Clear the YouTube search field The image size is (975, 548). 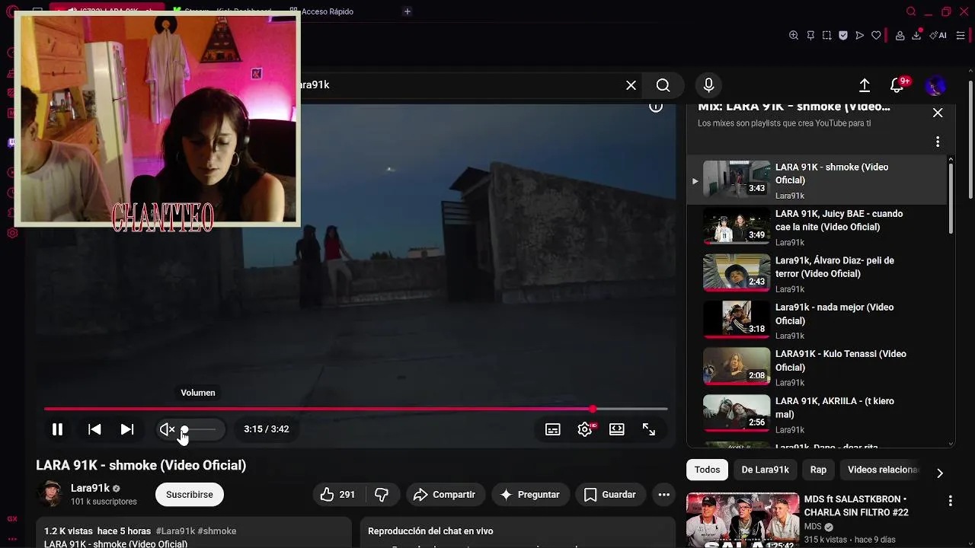click(631, 85)
